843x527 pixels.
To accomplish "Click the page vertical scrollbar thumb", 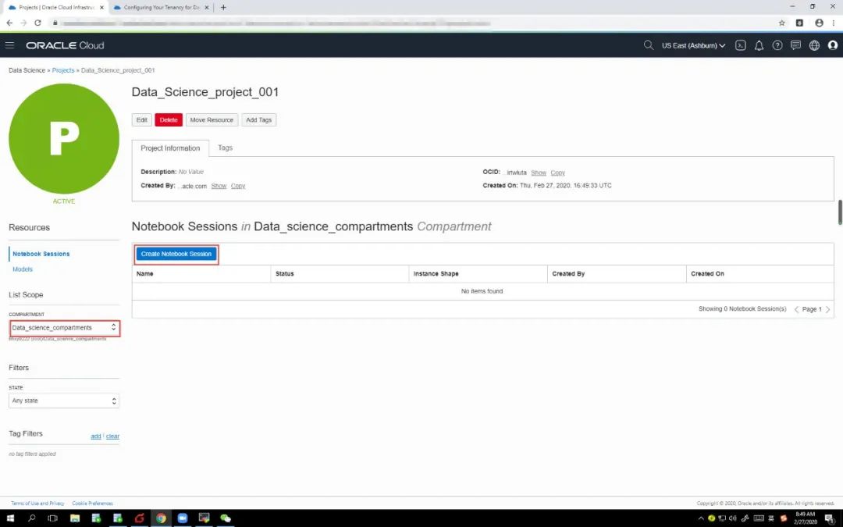I will pyautogui.click(x=840, y=212).
